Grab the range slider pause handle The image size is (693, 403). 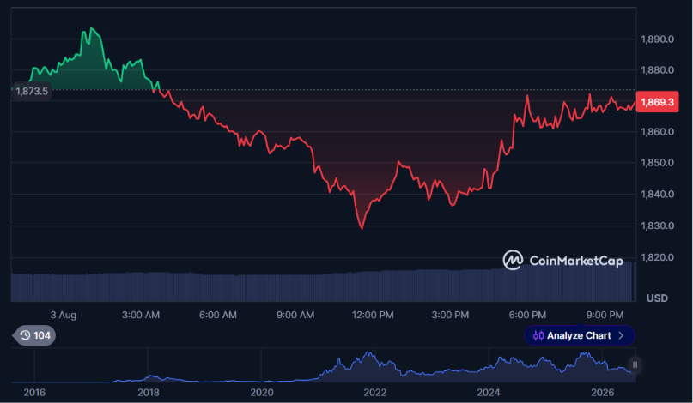(635, 364)
